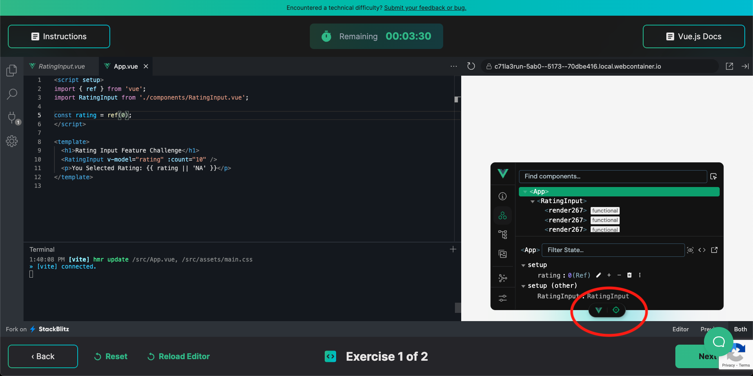The height and width of the screenshot is (376, 753).
Task: Click the editor minimap scroll handle
Action: coord(457,100)
